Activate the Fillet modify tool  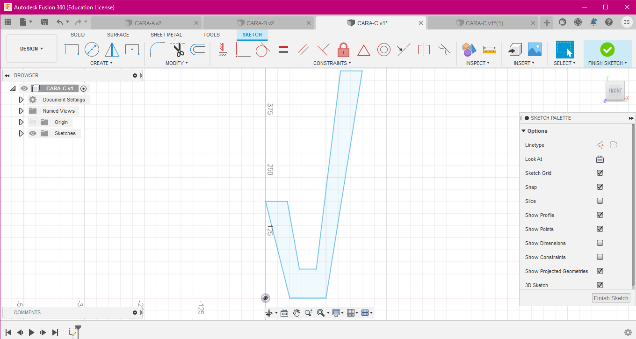[158, 49]
